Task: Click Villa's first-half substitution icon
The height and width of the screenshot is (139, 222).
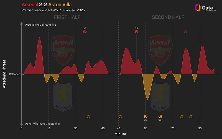Action: tap(88, 117)
